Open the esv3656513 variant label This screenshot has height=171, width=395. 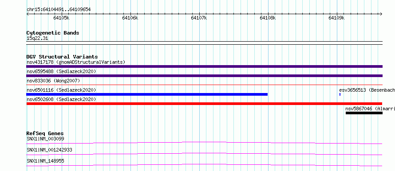[367, 90]
